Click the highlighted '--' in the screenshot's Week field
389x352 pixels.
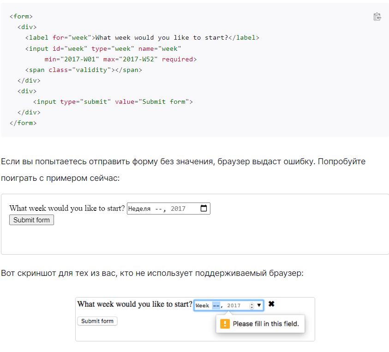pyautogui.click(x=216, y=305)
